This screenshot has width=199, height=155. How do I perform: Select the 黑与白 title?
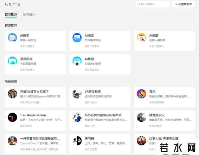(89, 139)
